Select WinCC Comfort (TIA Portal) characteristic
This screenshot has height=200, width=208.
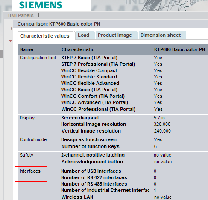tap(93, 96)
